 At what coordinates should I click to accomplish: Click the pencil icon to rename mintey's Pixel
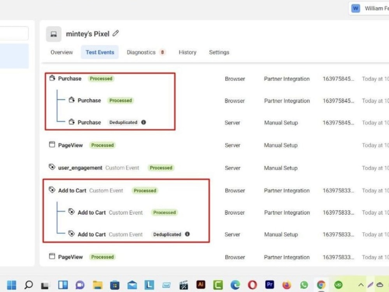coord(116,33)
